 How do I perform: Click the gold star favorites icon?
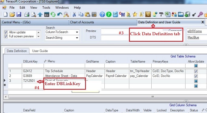pyautogui.click(x=135, y=14)
